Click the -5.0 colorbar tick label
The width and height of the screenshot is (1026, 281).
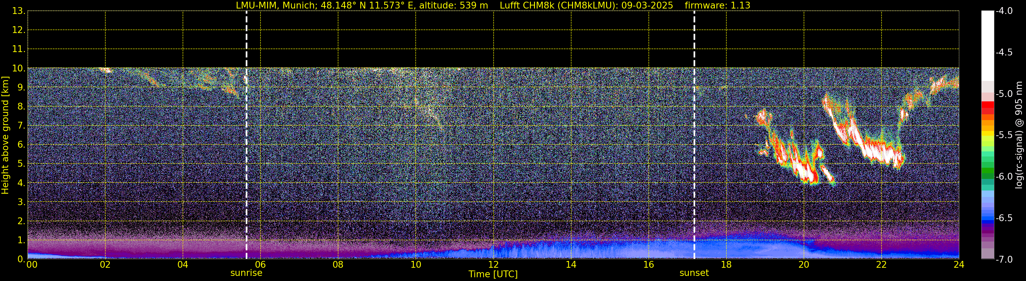1004,94
